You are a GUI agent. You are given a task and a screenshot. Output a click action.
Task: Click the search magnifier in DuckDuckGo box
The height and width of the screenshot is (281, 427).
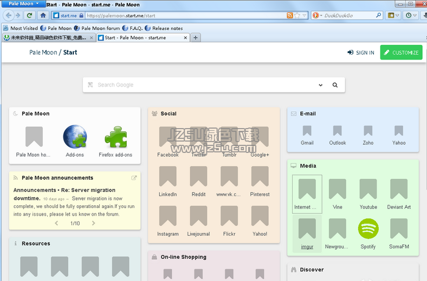tap(378, 16)
